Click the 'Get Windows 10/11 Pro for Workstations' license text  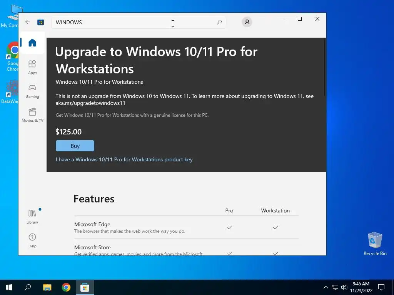coord(132,115)
